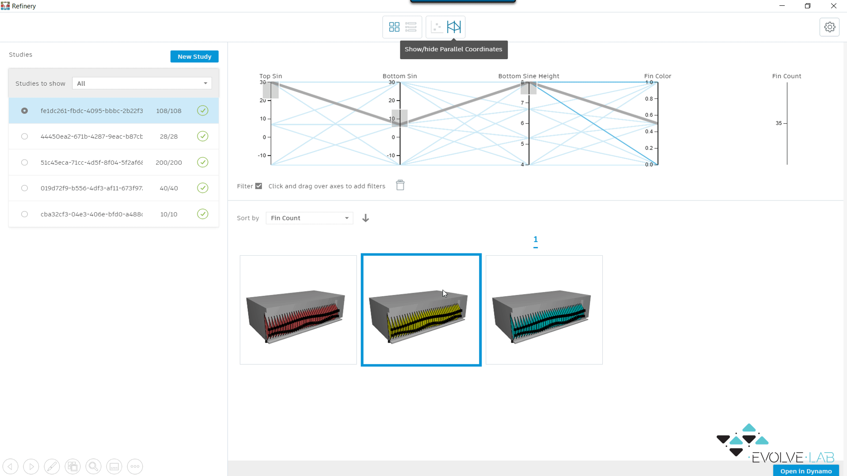The width and height of the screenshot is (847, 476).
Task: Open Refinery settings gear
Action: [x=829, y=27]
